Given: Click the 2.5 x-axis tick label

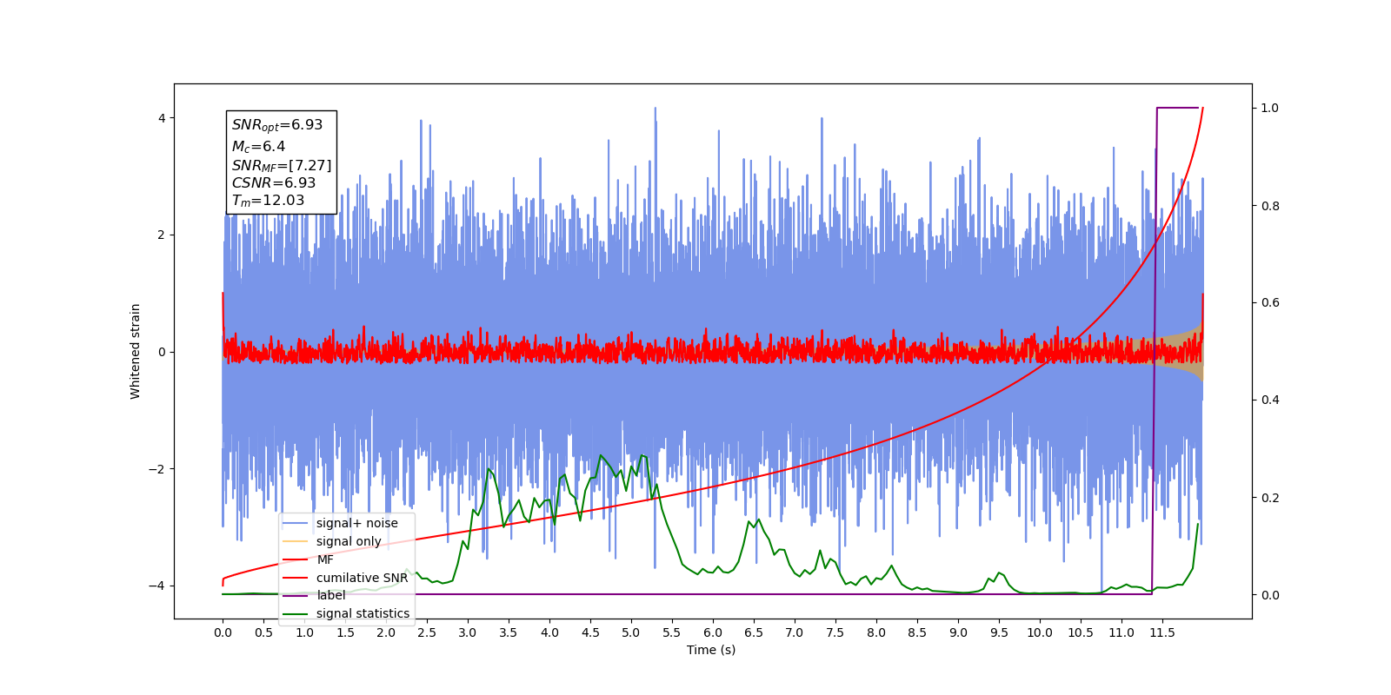Looking at the screenshot, I should [x=427, y=632].
